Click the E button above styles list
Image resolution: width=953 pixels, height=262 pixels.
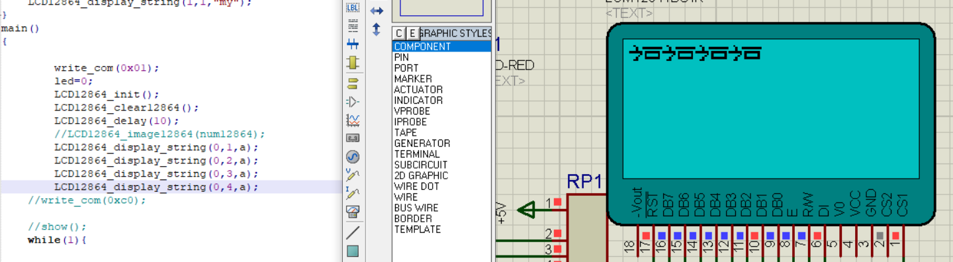pos(412,33)
